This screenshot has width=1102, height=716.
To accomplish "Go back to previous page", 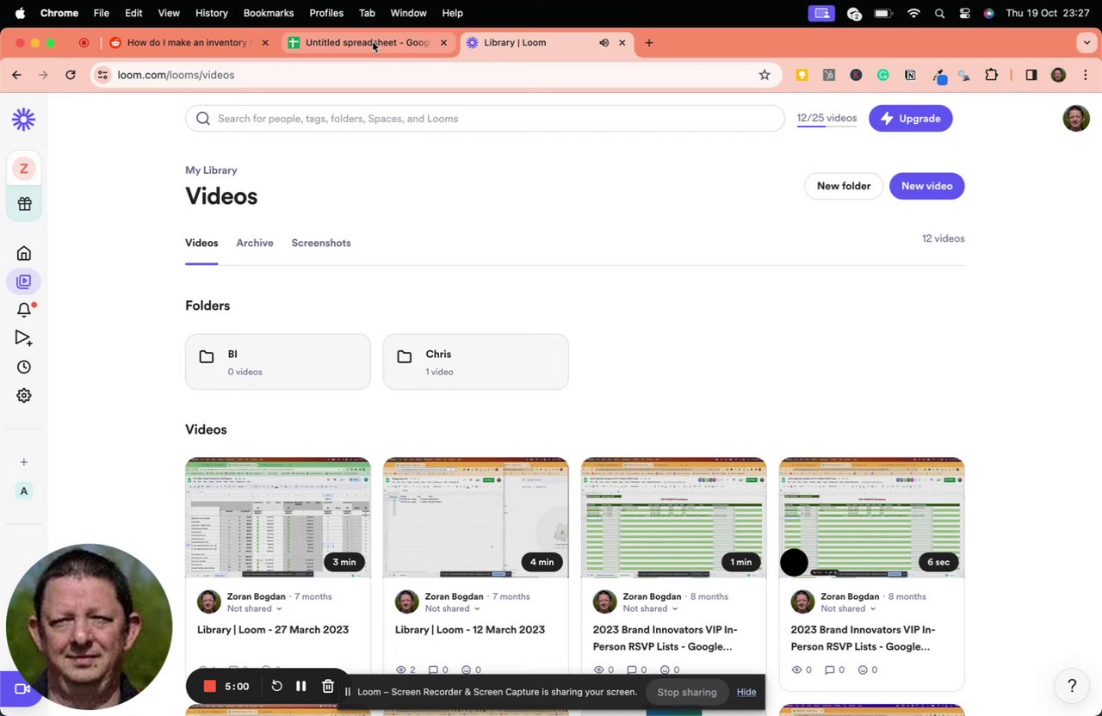I will coord(16,75).
